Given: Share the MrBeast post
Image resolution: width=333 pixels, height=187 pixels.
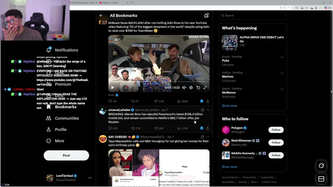Looking at the screenshot, I should (208, 101).
